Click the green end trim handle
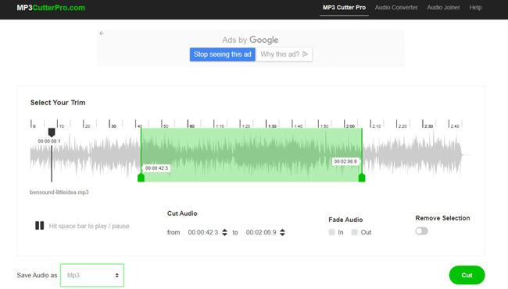The height and width of the screenshot is (289, 508). click(362, 178)
